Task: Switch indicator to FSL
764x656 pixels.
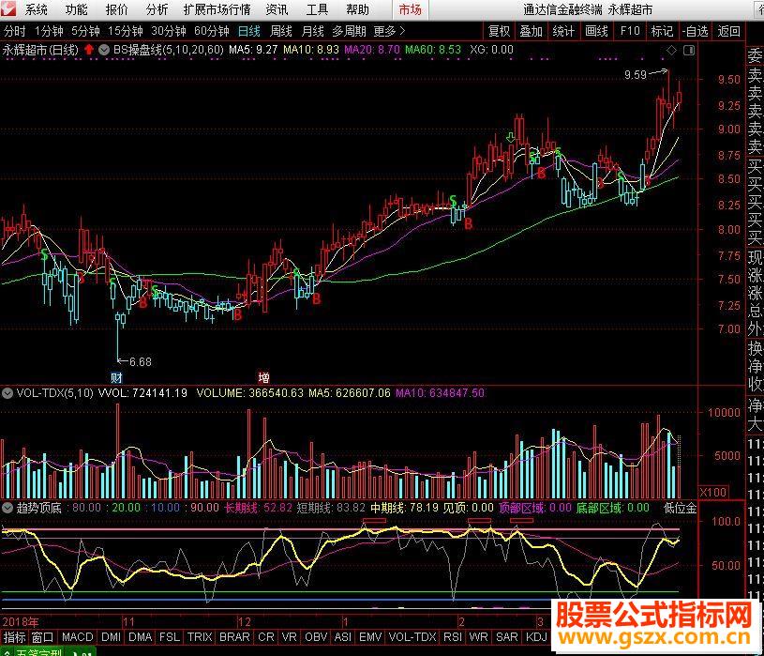Action: (x=170, y=637)
